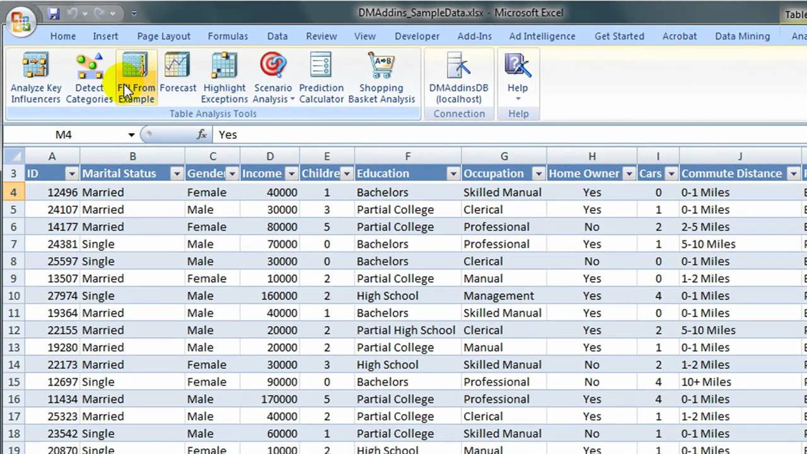Screen dimensions: 807x454
Task: Click the Save icon in quick access toolbar
Action: click(54, 13)
